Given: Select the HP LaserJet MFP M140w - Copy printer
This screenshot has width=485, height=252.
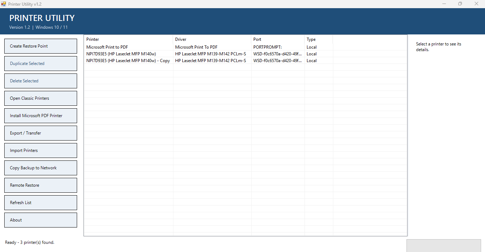Looking at the screenshot, I should [x=245, y=61].
